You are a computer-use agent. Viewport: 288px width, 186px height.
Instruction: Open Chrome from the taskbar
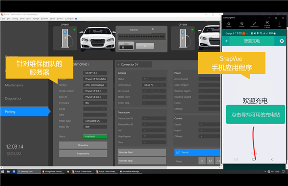pyautogui.click(x=68, y=172)
